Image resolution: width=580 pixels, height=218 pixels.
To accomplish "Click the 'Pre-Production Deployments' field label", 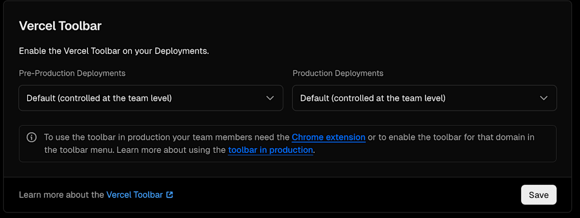I will point(72,73).
